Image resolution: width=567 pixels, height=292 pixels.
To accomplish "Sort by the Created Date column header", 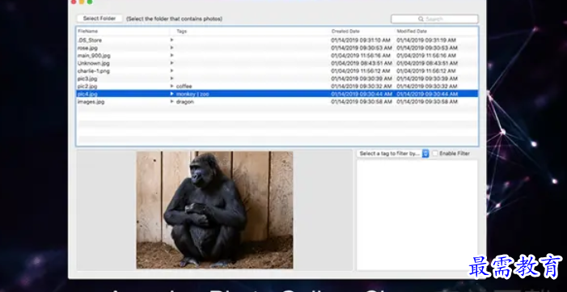I will [345, 32].
